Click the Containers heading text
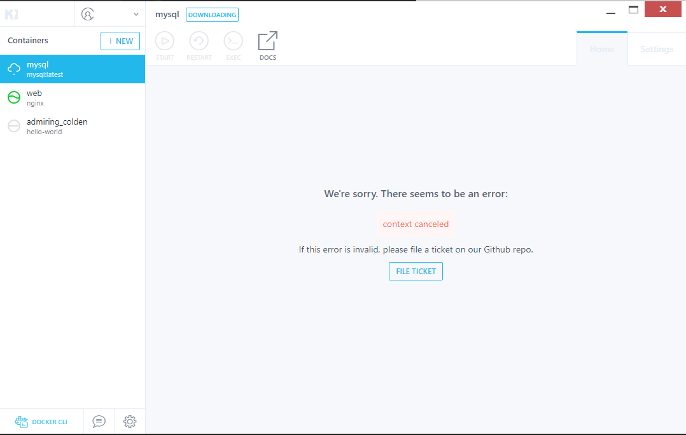 pos(28,41)
